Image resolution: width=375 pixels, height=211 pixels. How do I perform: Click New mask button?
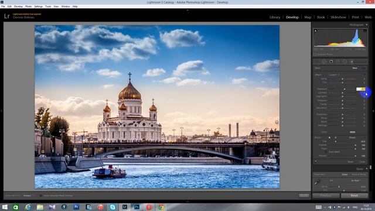coord(354,68)
